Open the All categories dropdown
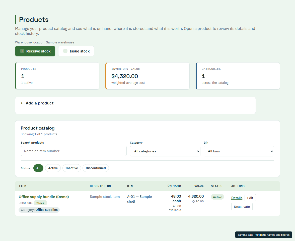Image resolution: width=295 pixels, height=241 pixels. (x=165, y=151)
